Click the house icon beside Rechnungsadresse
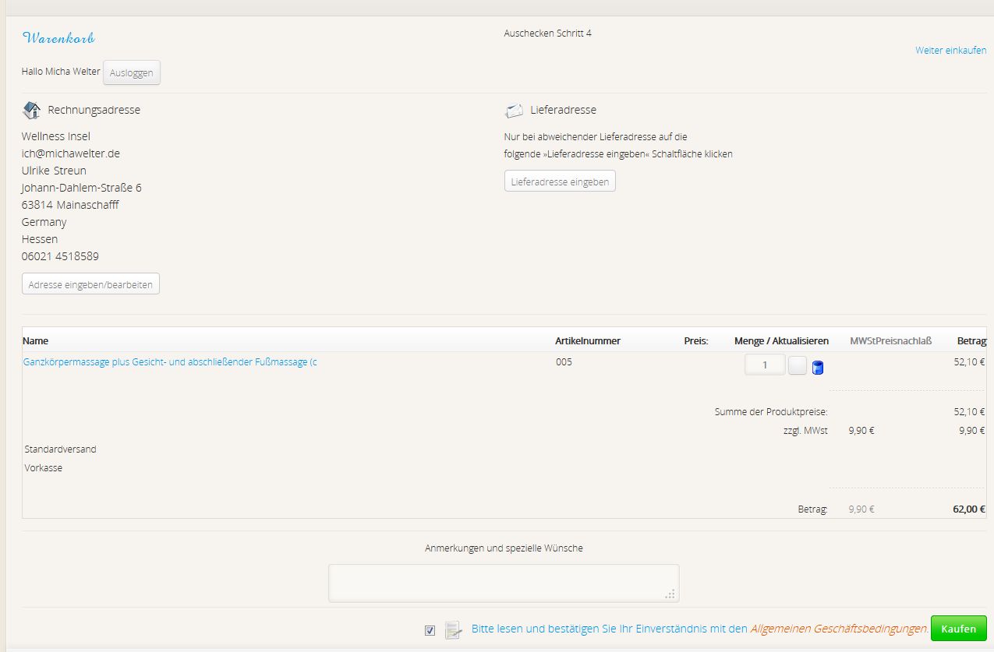Screen dimensions: 994x652 [x=32, y=110]
